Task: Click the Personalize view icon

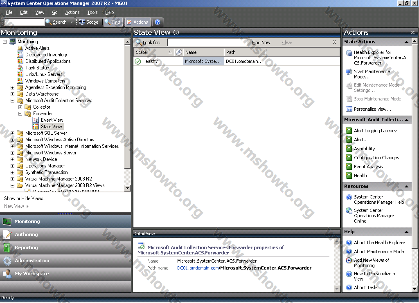Action: click(349, 109)
